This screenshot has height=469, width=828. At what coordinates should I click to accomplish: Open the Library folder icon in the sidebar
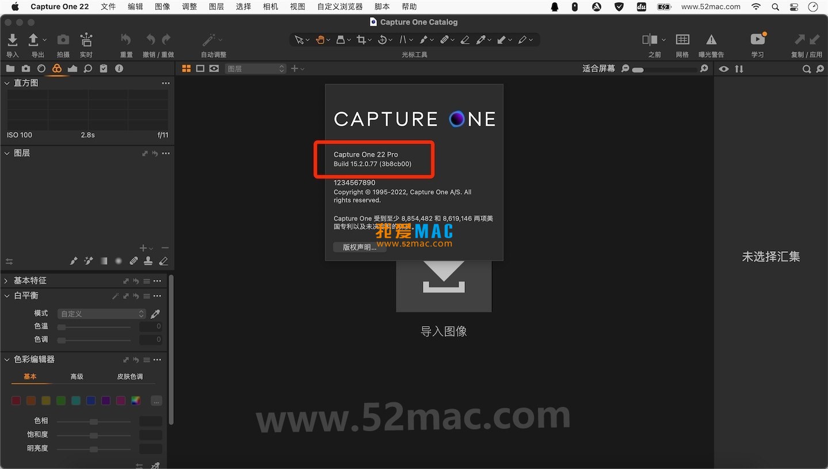(10, 68)
